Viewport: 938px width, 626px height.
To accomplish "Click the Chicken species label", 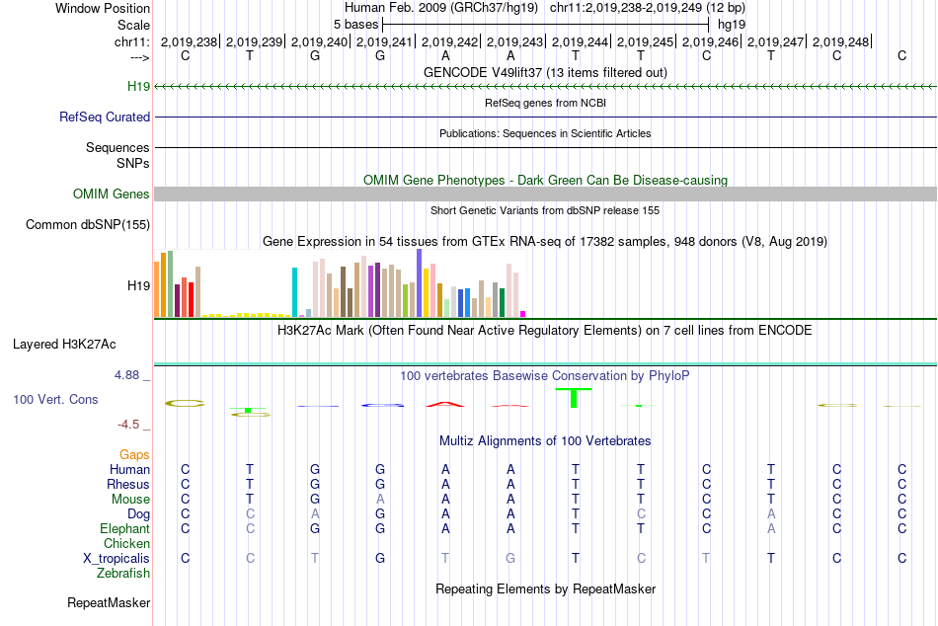I will tap(126, 543).
